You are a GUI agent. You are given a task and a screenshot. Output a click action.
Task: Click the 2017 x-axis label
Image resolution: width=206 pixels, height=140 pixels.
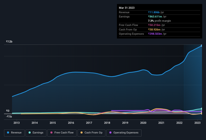click(x=89, y=123)
